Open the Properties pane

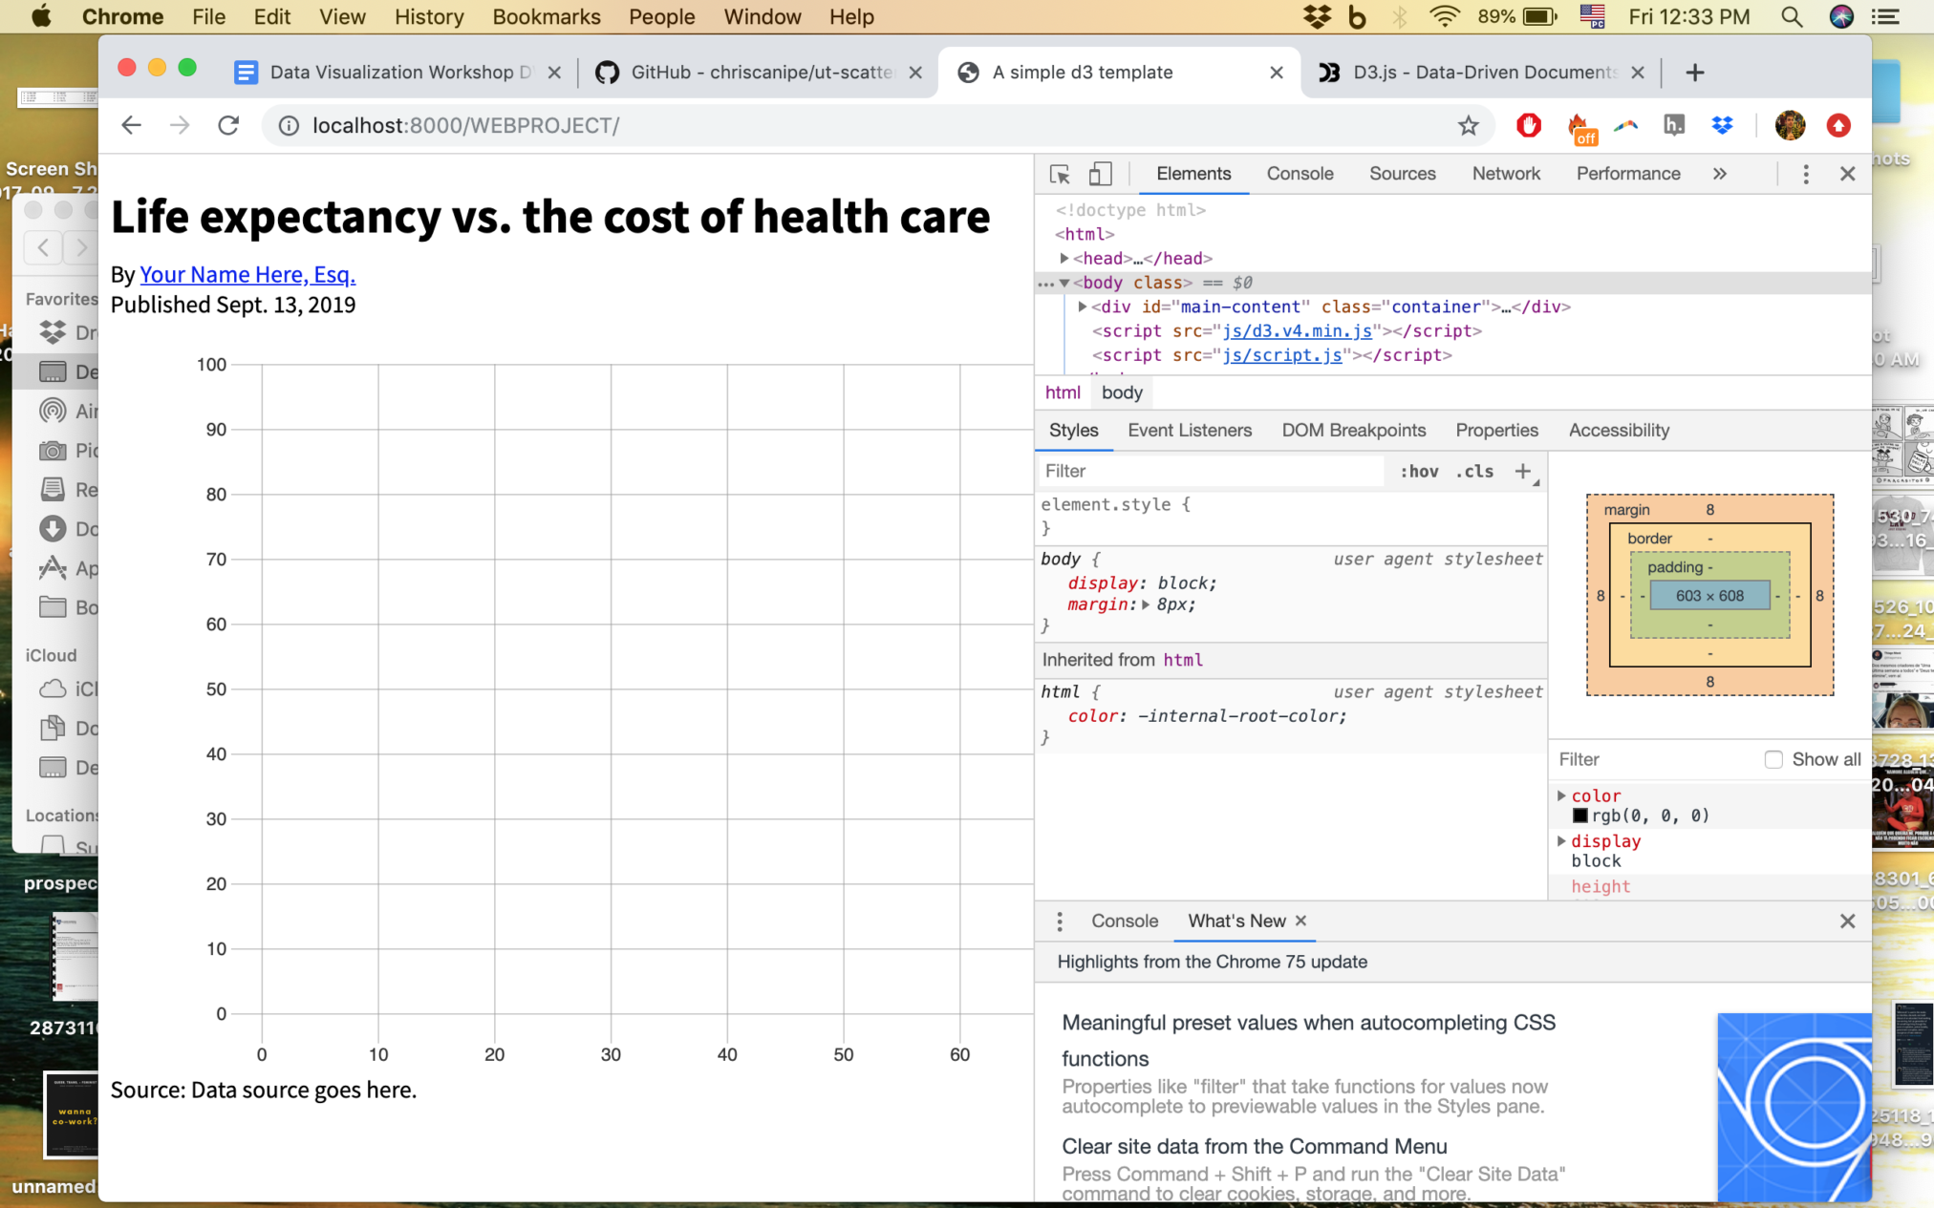[x=1496, y=431]
